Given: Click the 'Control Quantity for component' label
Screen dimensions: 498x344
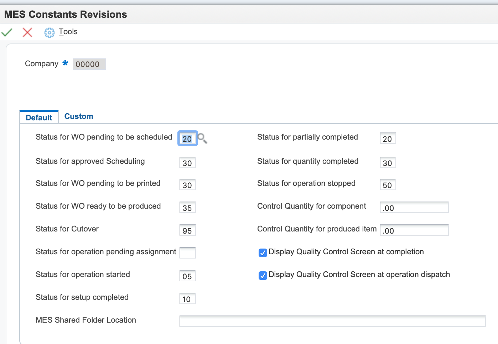Looking at the screenshot, I should pyautogui.click(x=312, y=206).
